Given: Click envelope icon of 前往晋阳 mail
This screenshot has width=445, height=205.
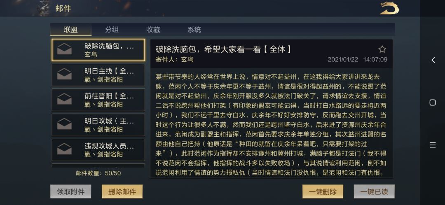Looking at the screenshot, I should pyautogui.click(x=64, y=100).
